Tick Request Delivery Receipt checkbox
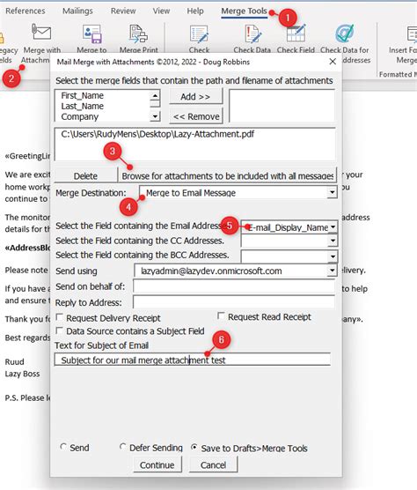 click(x=59, y=317)
